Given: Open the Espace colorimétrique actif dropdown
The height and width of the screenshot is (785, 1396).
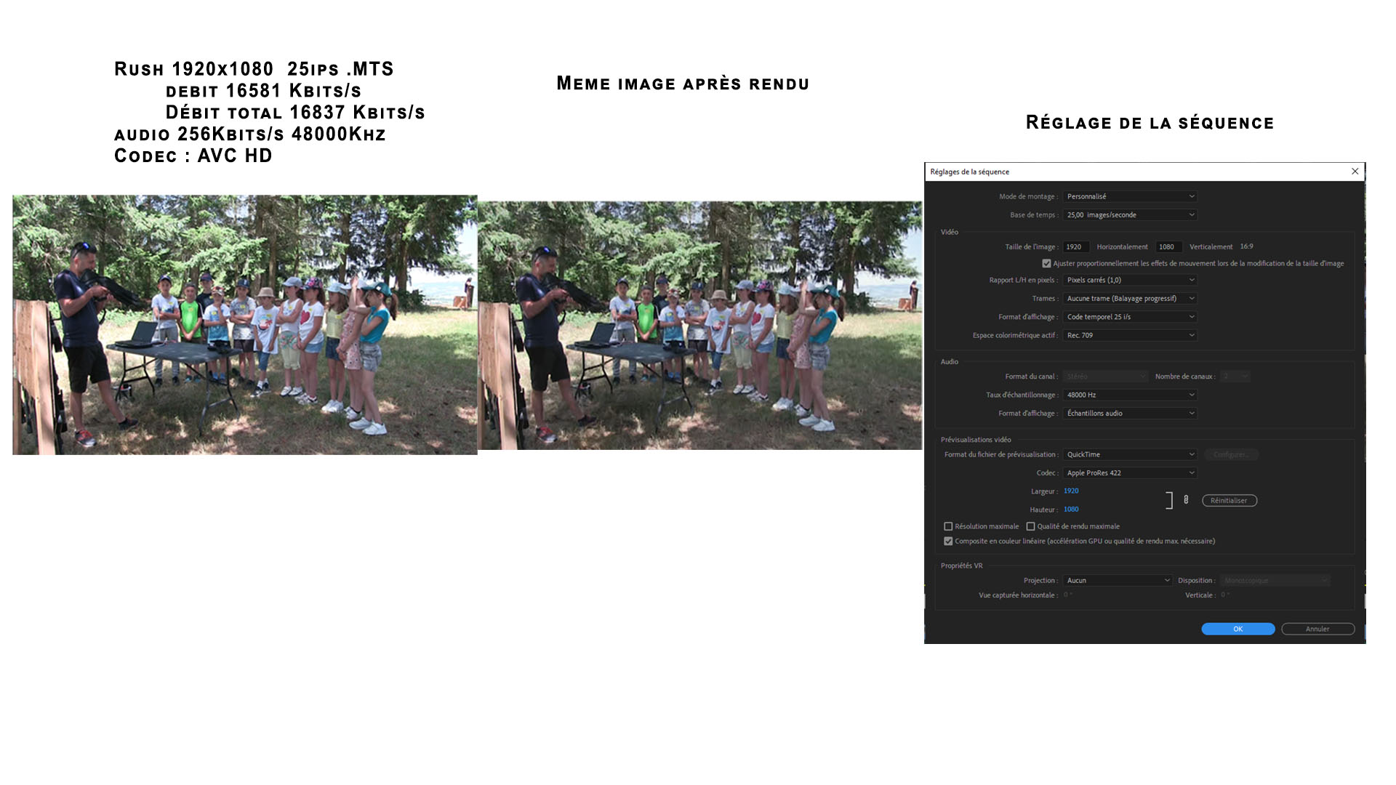Looking at the screenshot, I should click(1129, 336).
